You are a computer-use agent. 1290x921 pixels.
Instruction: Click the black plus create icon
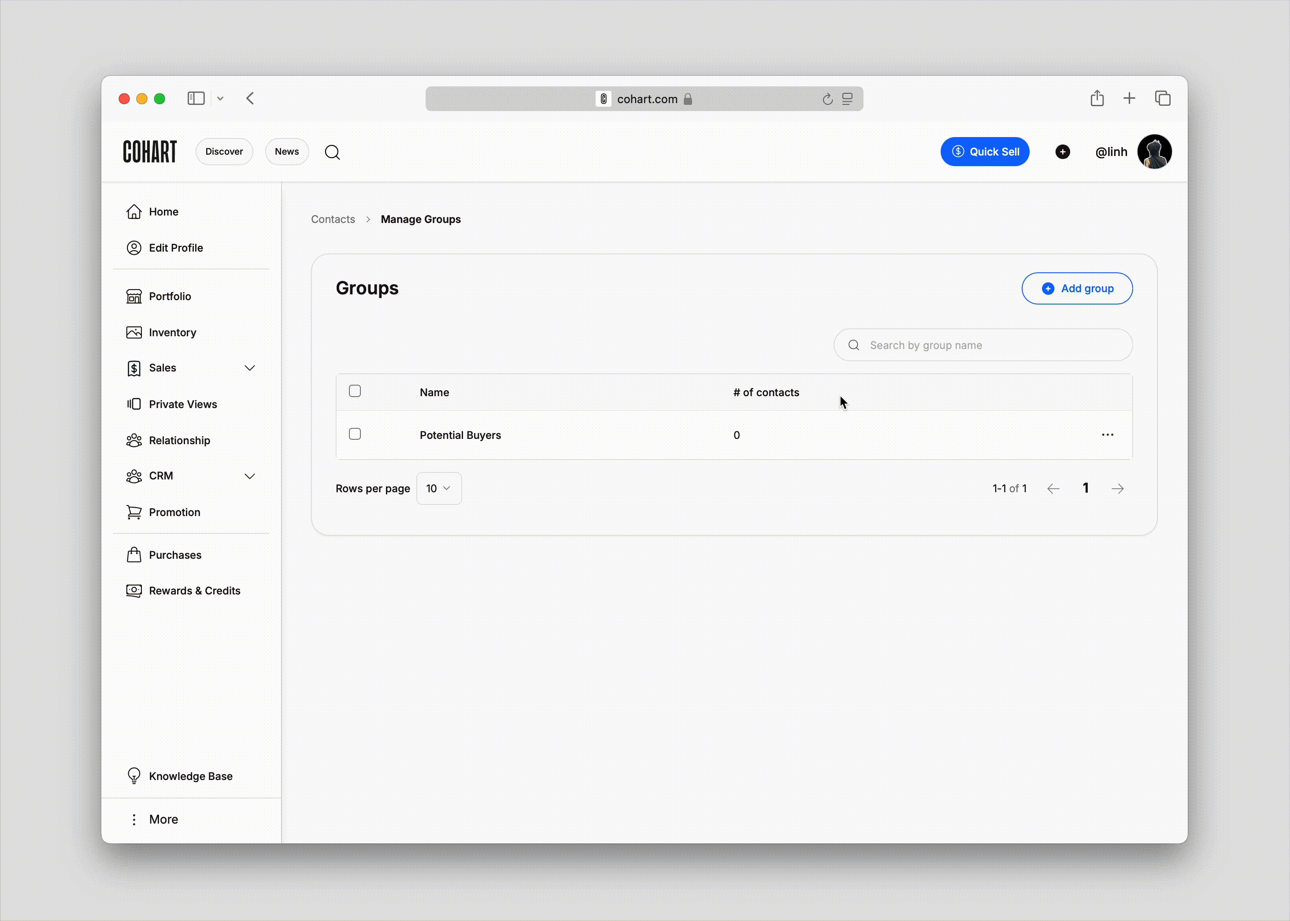(1063, 152)
